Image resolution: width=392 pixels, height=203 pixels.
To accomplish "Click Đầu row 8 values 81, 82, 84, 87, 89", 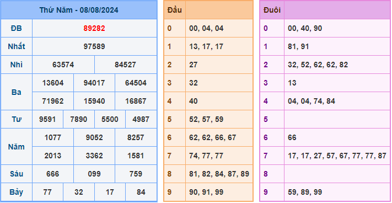I will [219, 174].
